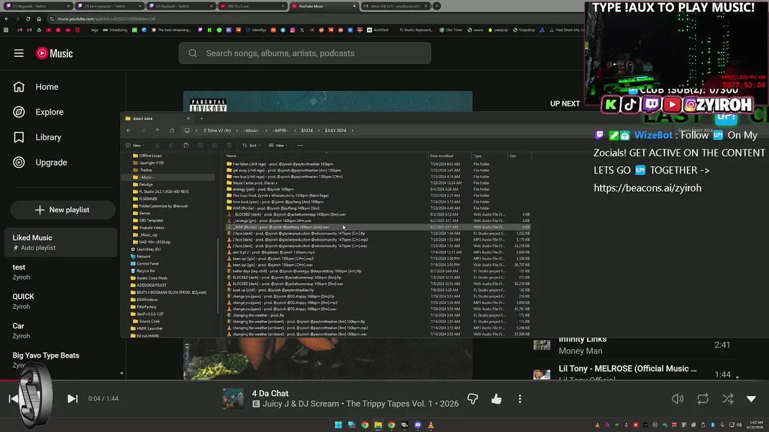The width and height of the screenshot is (769, 432).
Task: Click the browser address bar URL
Action: [106, 19]
